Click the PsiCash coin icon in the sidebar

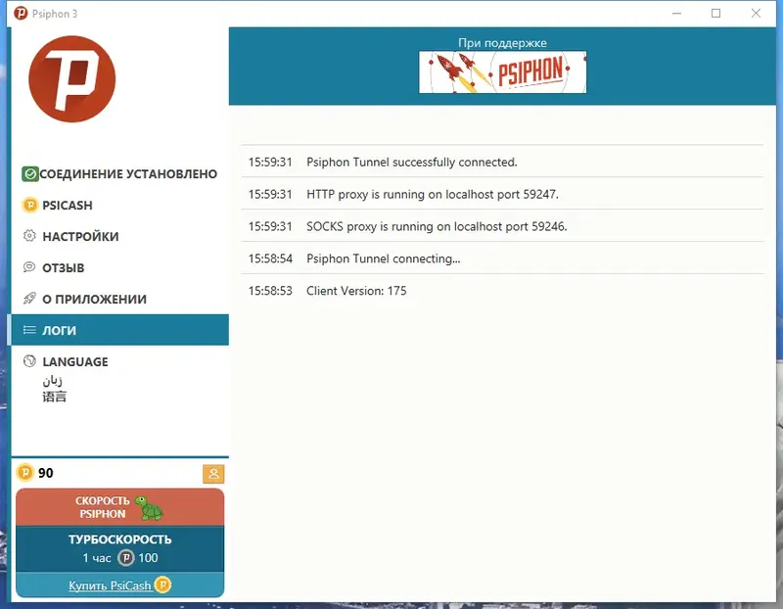click(30, 205)
